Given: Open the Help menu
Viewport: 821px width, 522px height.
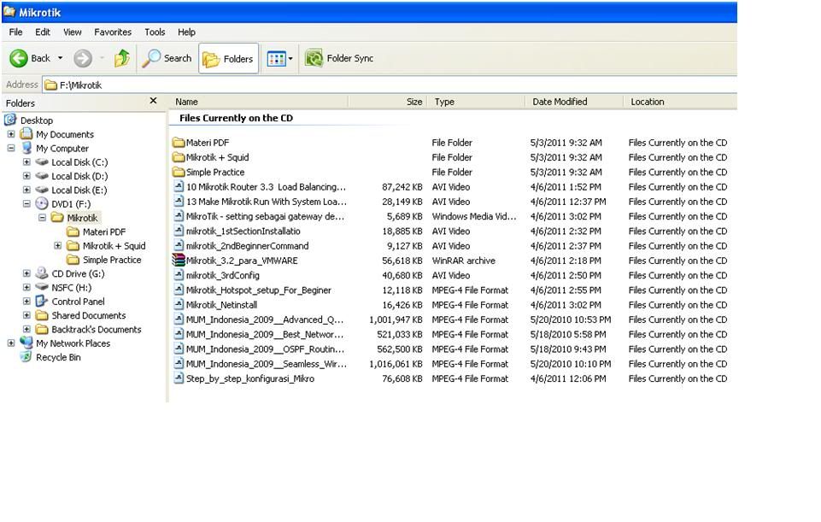Looking at the screenshot, I should point(186,32).
